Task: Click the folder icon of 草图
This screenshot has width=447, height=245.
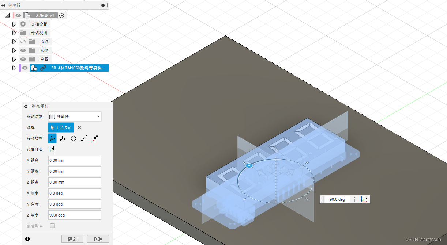Action: 32,59
